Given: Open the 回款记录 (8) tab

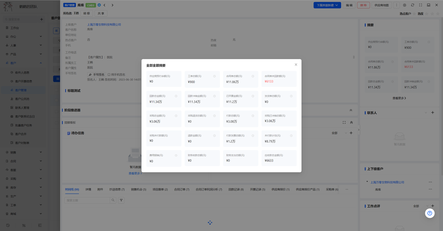Looking at the screenshot, I should [x=236, y=190].
